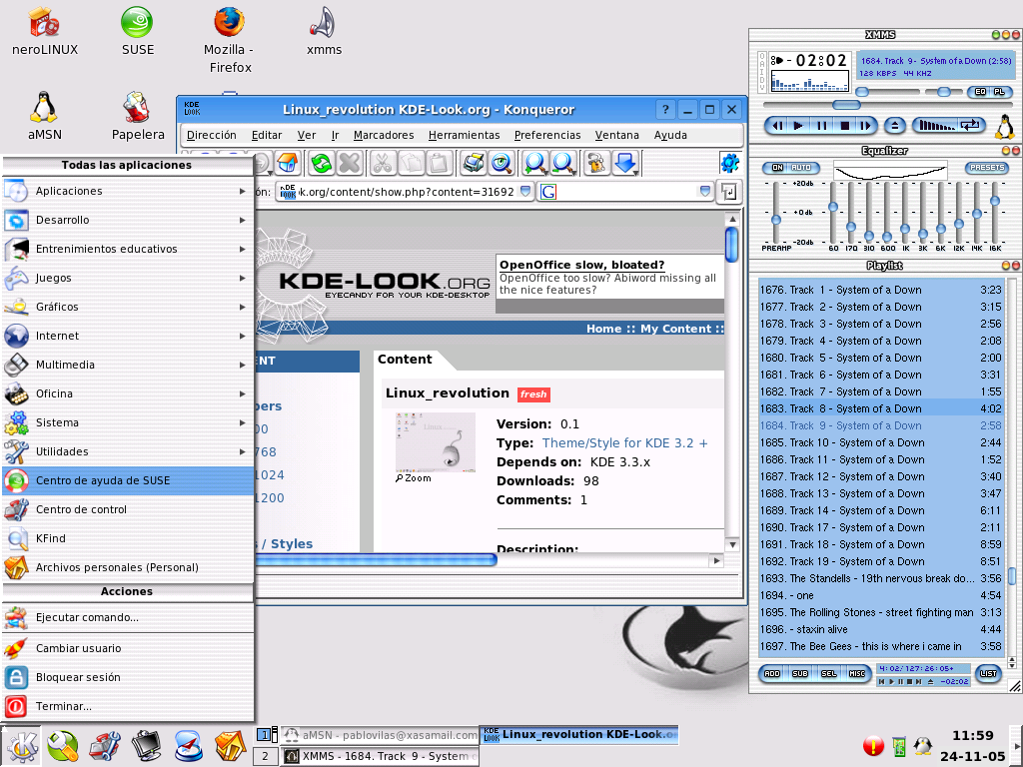Click the playlist ADD button
The image size is (1023, 767).
pos(772,674)
